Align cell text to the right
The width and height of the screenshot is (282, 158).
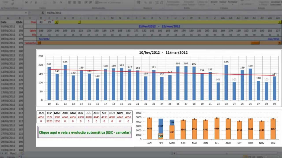click(79, 3)
